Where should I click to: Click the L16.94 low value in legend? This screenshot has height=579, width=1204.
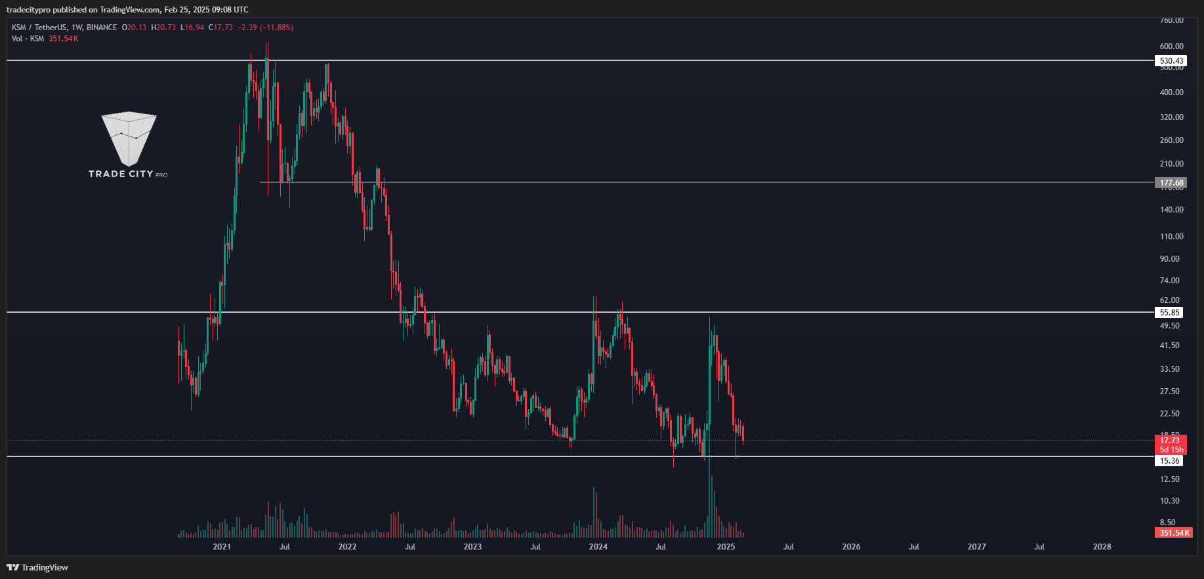coord(192,28)
